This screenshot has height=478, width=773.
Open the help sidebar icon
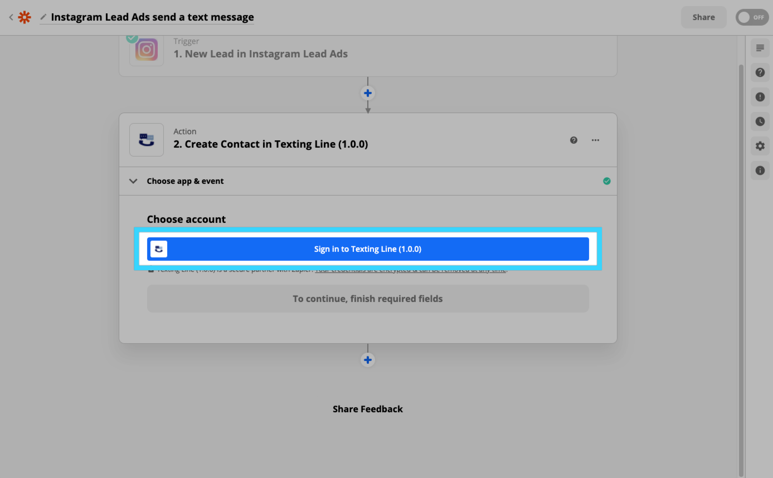(x=760, y=72)
